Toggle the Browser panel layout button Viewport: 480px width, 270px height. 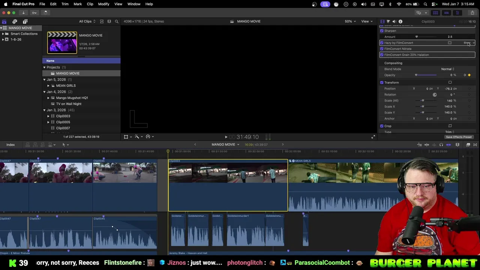pyautogui.click(x=435, y=13)
